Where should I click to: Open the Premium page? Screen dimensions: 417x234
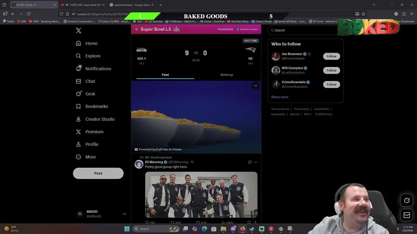tap(90, 132)
